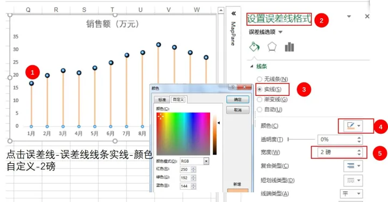This screenshot has height=202, width=388.
Task: Select the 5月 error bar line
Action: (95, 98)
